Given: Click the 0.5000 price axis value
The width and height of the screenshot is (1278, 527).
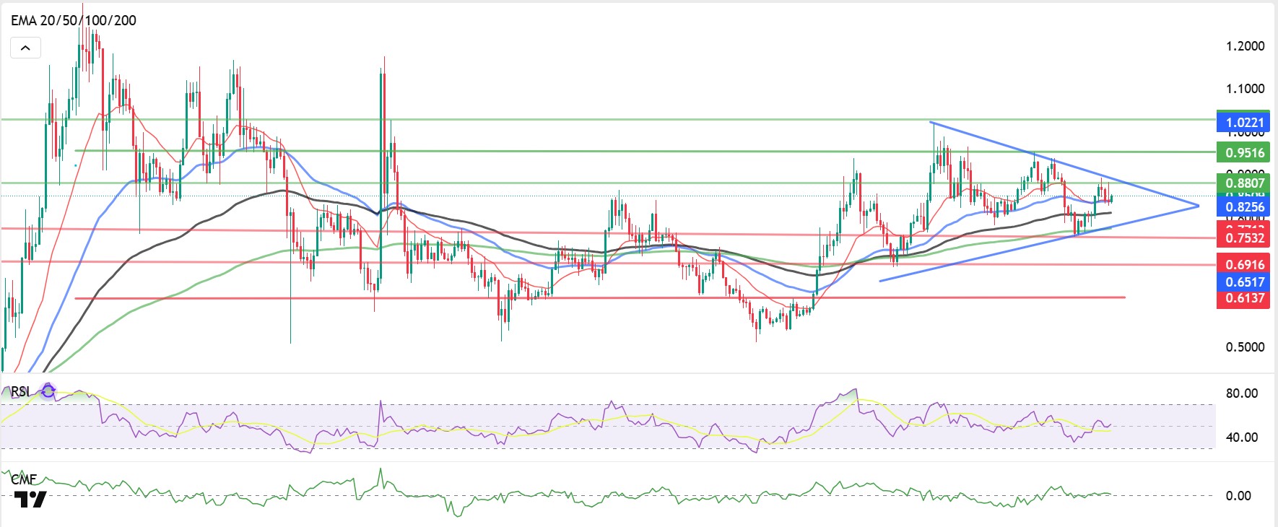Looking at the screenshot, I should pos(1245,347).
